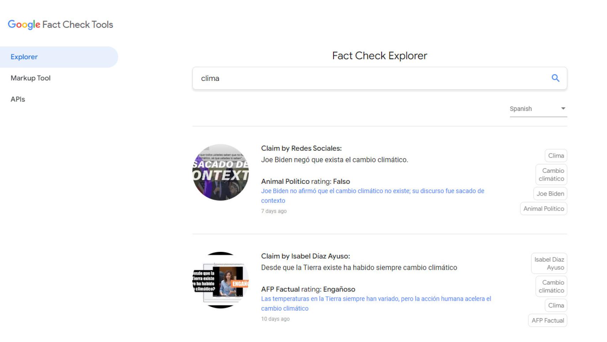This screenshot has width=607, height=342.
Task: Open the AFP Factual temperature article link
Action: click(x=376, y=304)
